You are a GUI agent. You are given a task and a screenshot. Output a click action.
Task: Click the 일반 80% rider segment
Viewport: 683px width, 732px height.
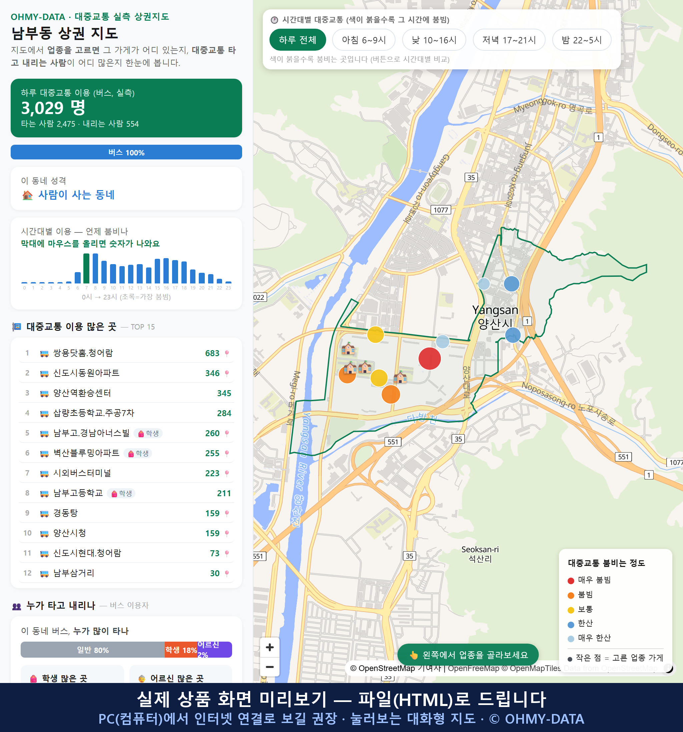click(93, 650)
